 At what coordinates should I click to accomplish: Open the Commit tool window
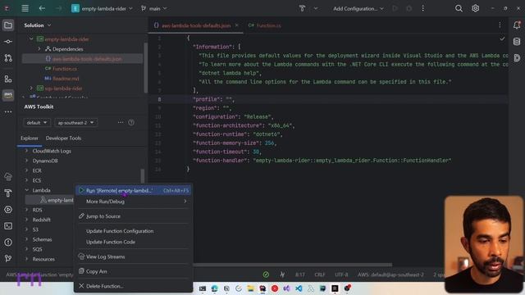point(8,42)
